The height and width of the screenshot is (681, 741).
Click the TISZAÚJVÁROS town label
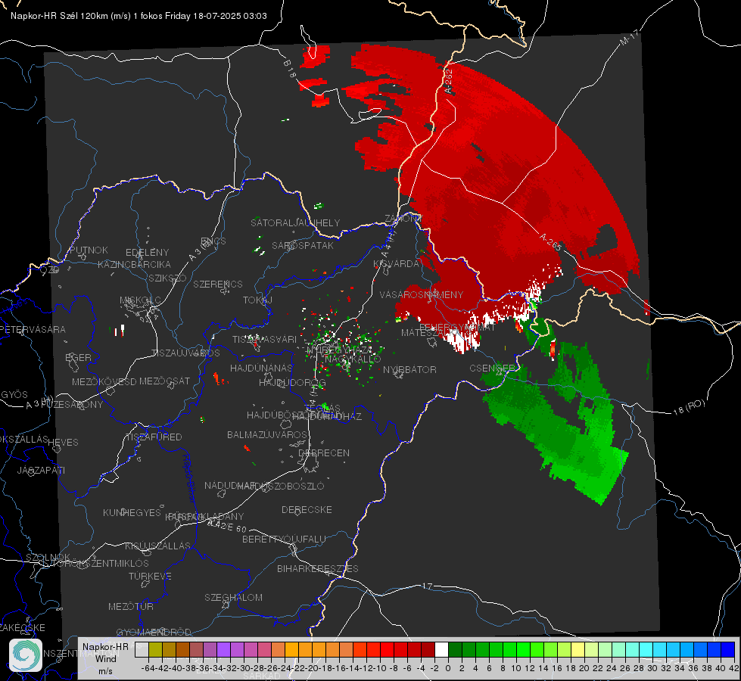185,353
